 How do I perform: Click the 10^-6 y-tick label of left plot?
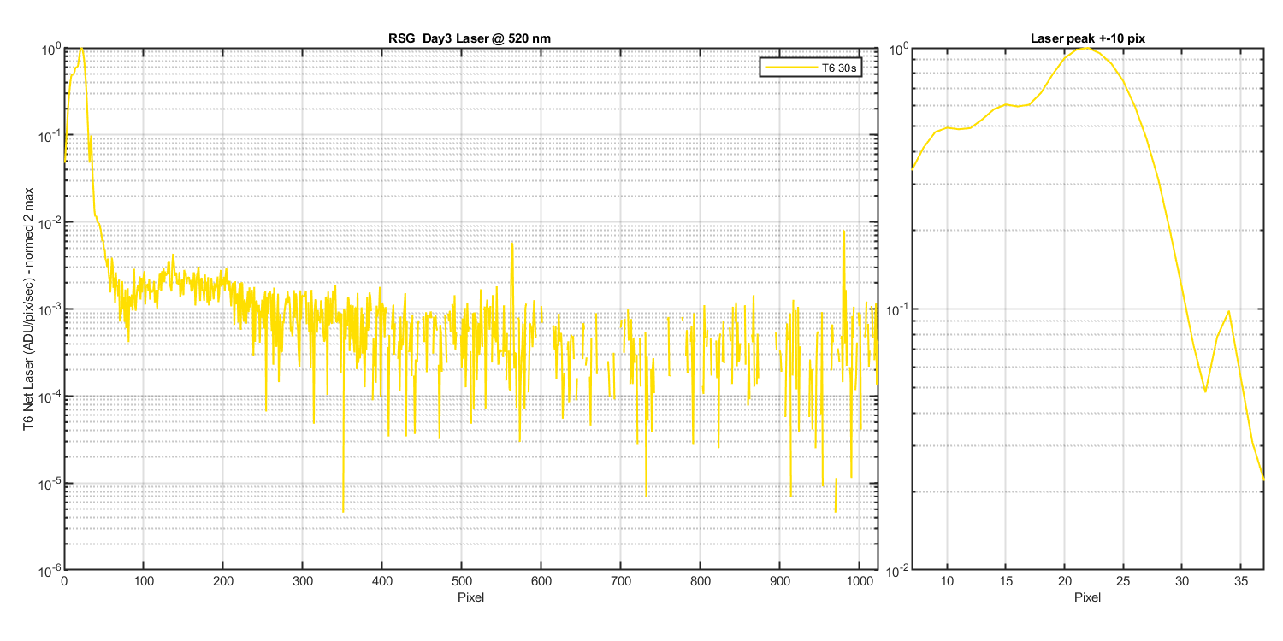click(x=50, y=570)
